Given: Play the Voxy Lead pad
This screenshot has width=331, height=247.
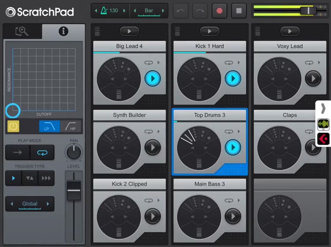Looking at the screenshot, I should pyautogui.click(x=313, y=79).
